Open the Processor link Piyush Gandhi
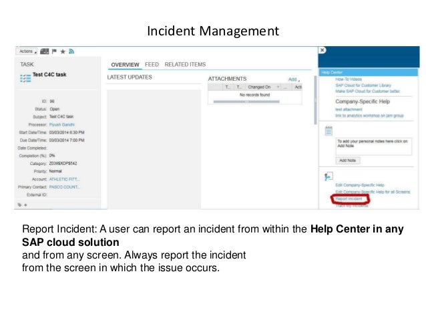Image resolution: width=426 pixels, height=320 pixels. [62, 125]
